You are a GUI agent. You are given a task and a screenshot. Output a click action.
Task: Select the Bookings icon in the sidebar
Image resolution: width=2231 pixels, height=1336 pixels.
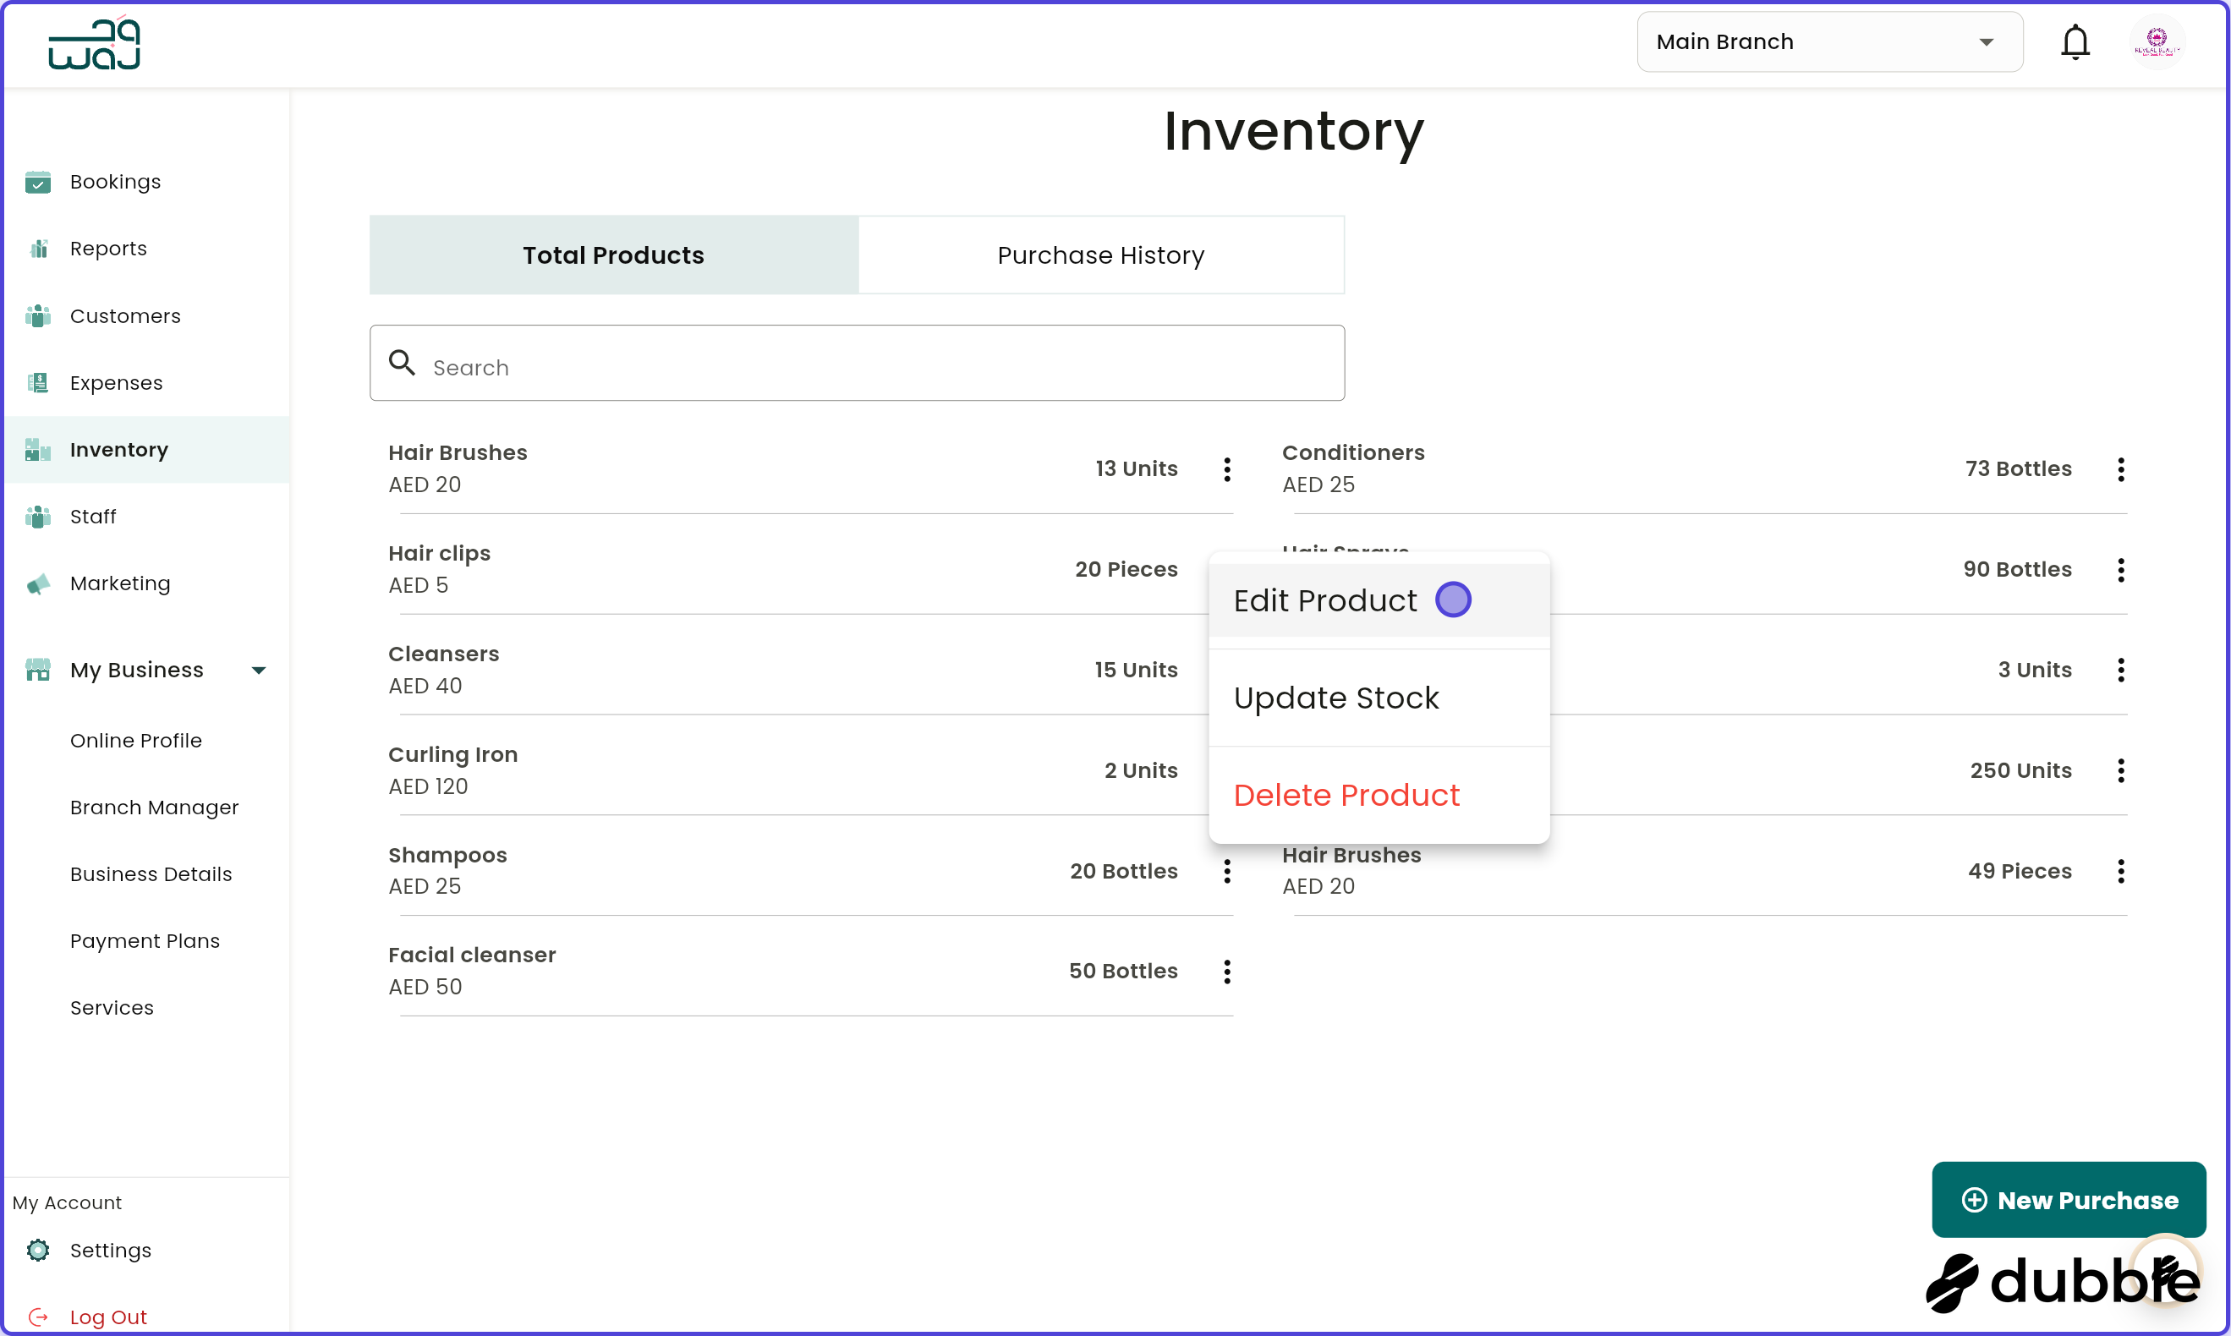point(38,182)
